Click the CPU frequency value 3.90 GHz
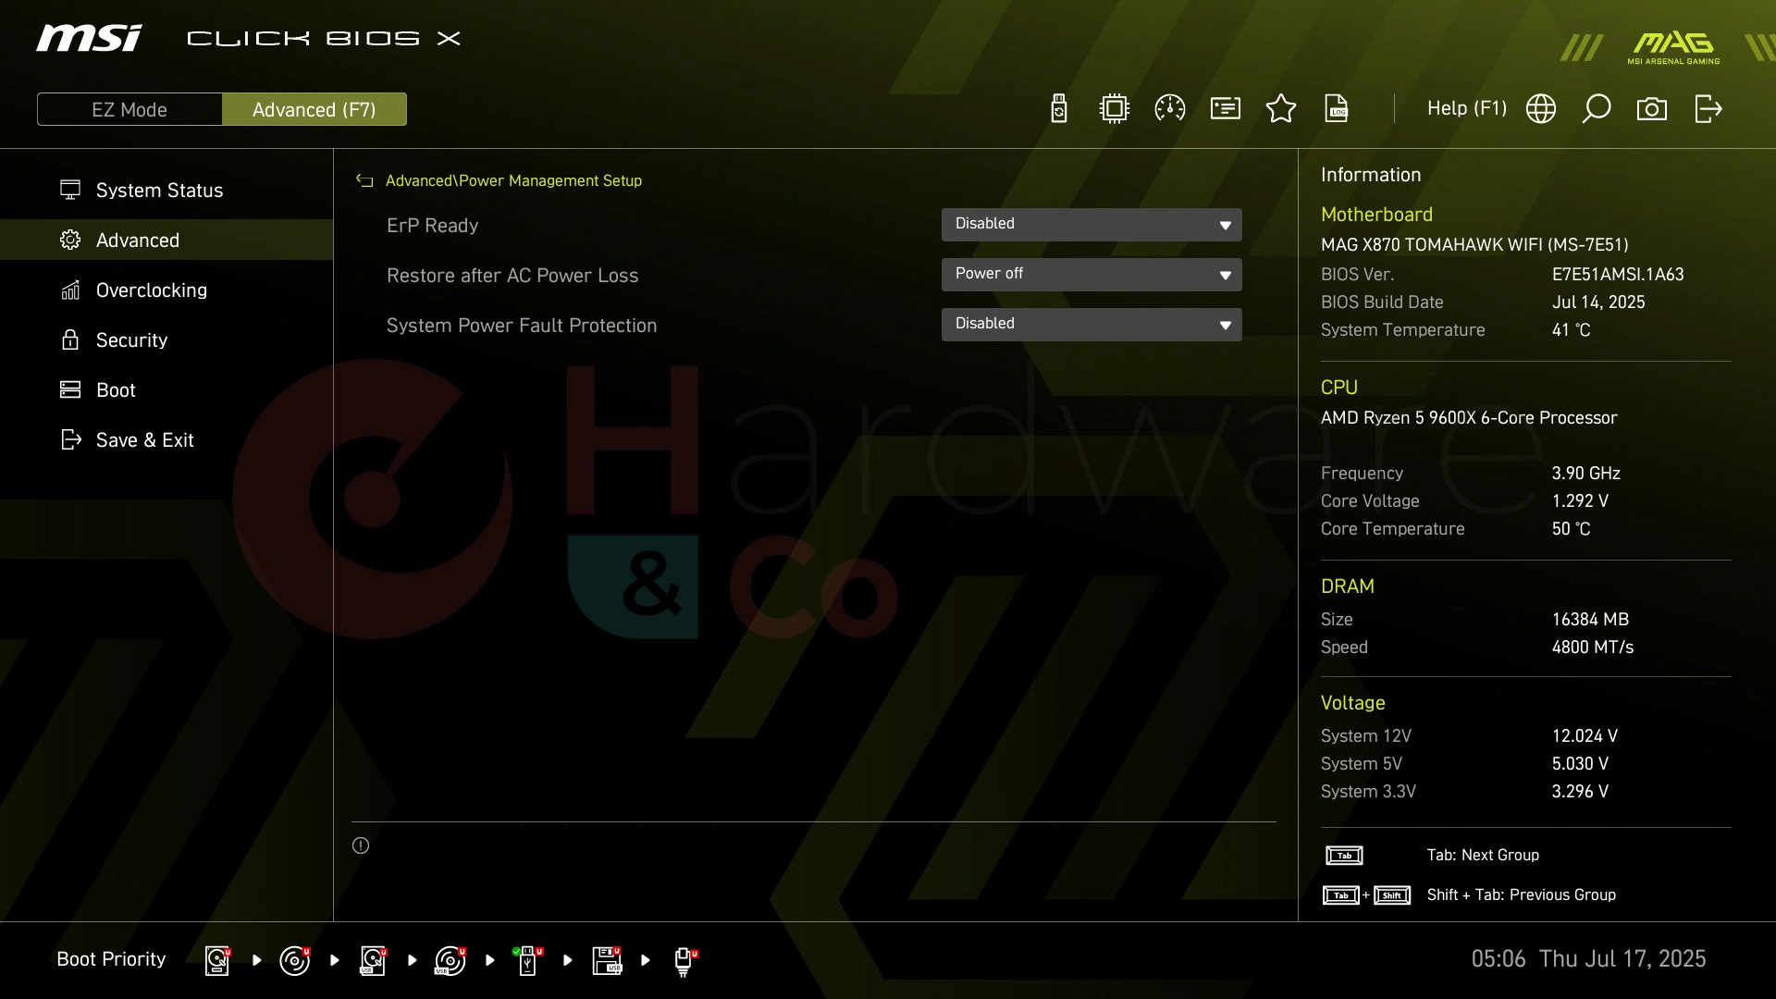 pos(1585,474)
